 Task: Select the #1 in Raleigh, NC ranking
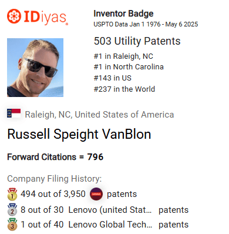123,56
